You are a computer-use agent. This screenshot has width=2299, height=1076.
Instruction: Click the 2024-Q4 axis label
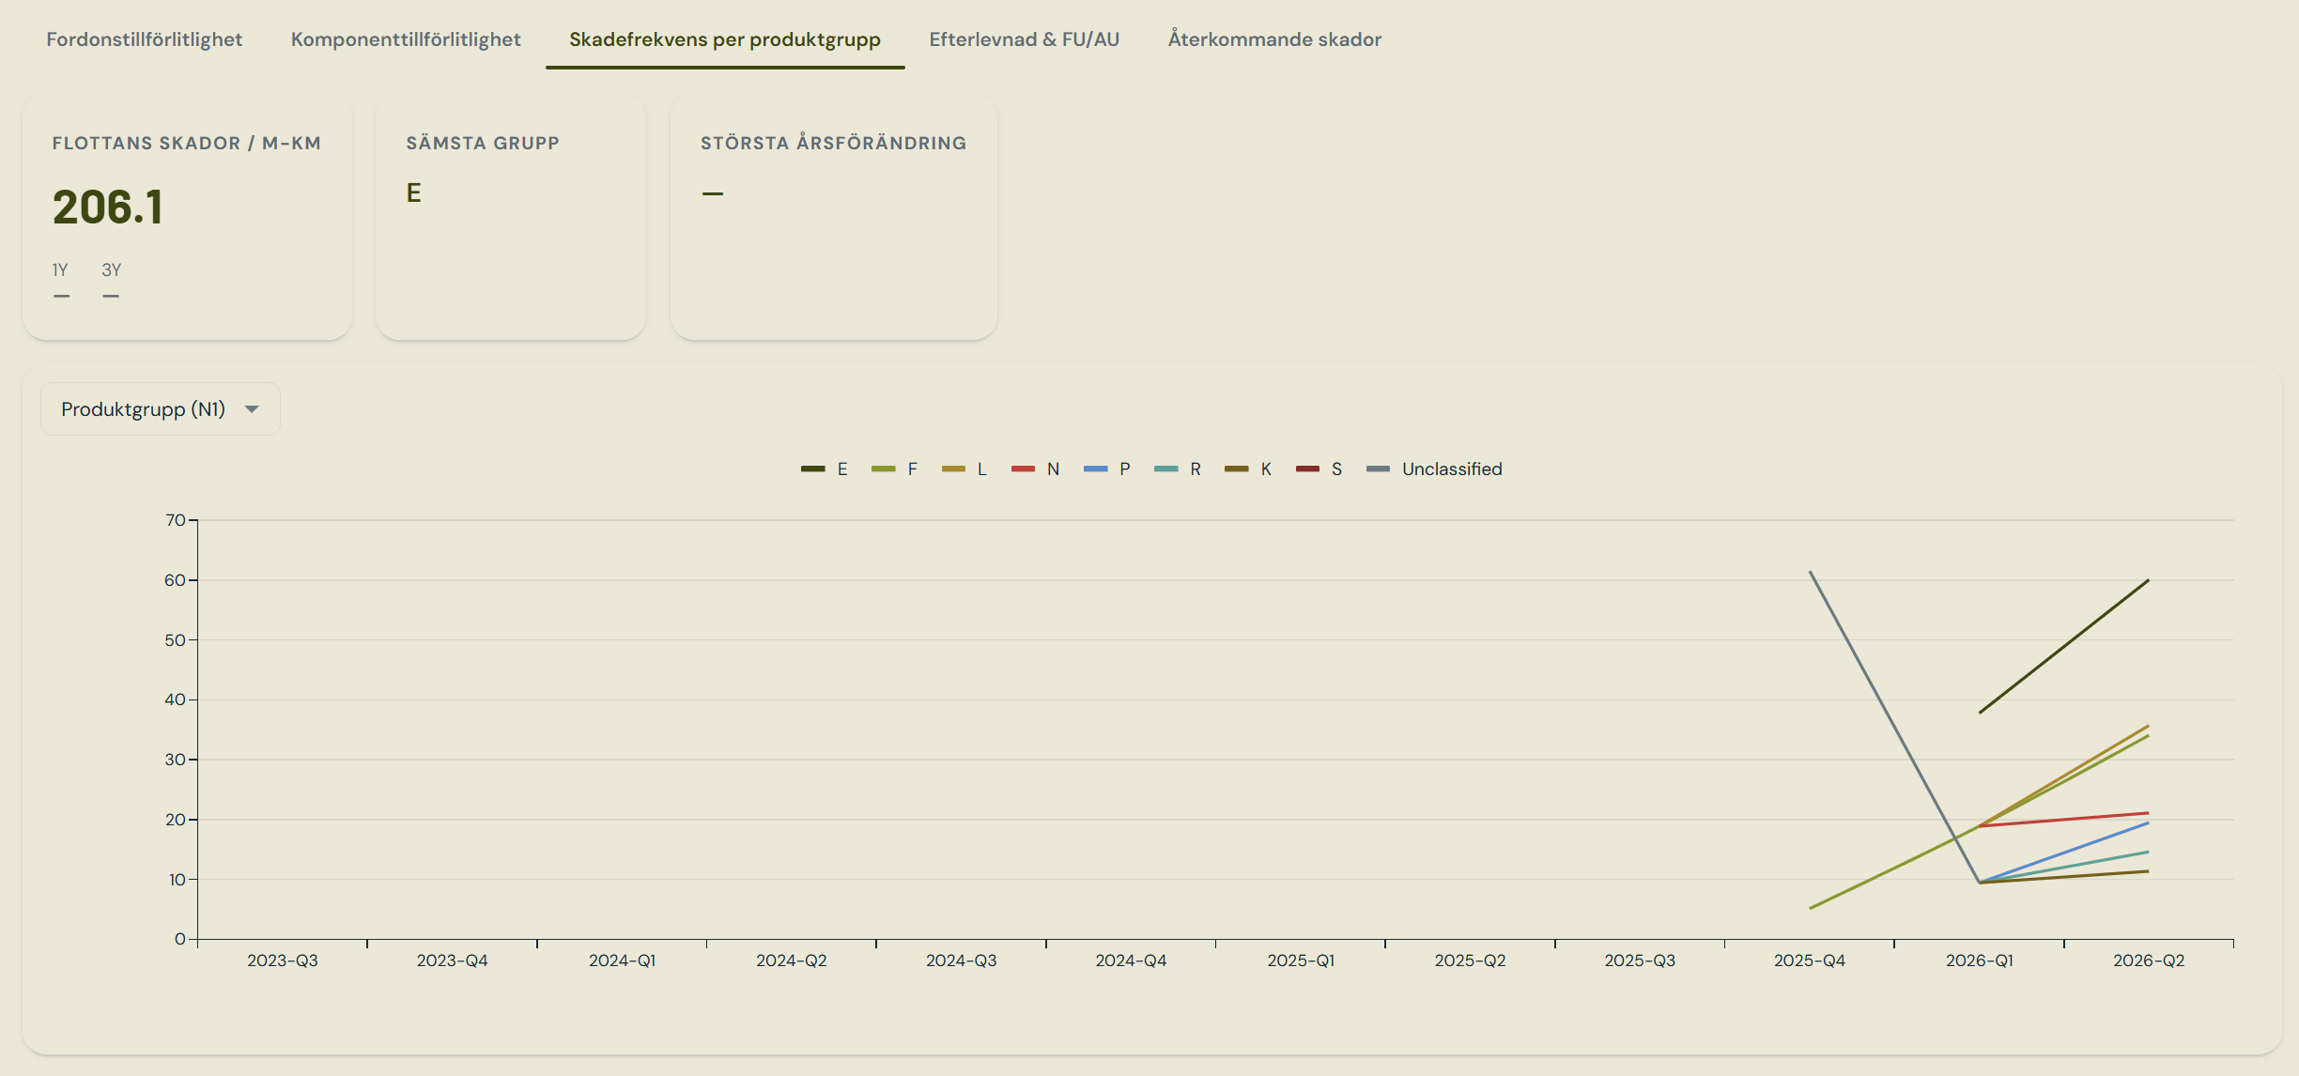[x=1131, y=961]
